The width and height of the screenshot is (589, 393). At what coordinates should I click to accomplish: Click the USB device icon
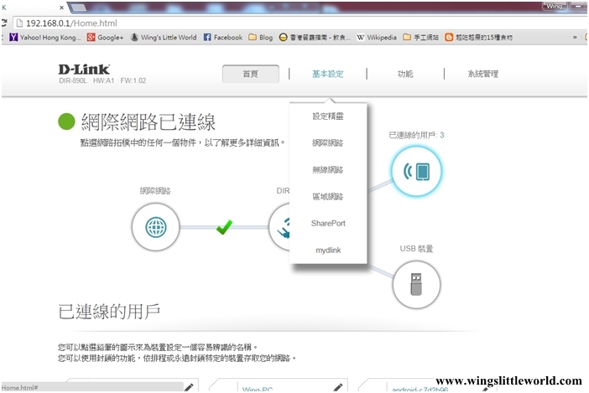[416, 285]
